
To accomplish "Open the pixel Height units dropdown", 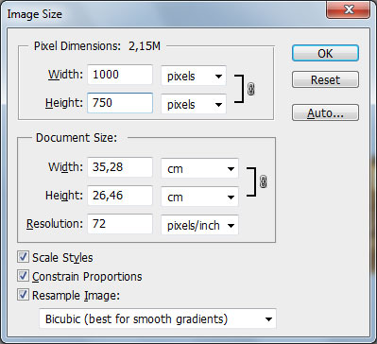I will coord(194,104).
